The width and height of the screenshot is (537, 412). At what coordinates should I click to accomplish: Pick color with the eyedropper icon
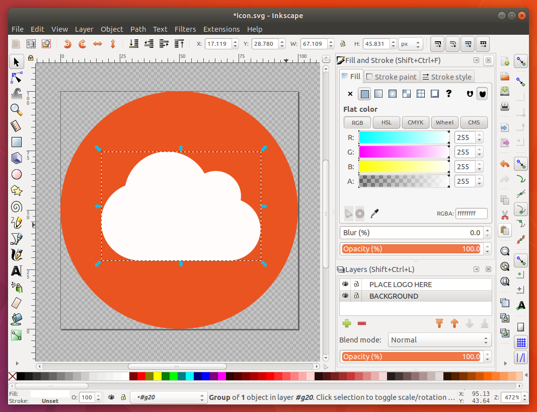point(374,214)
